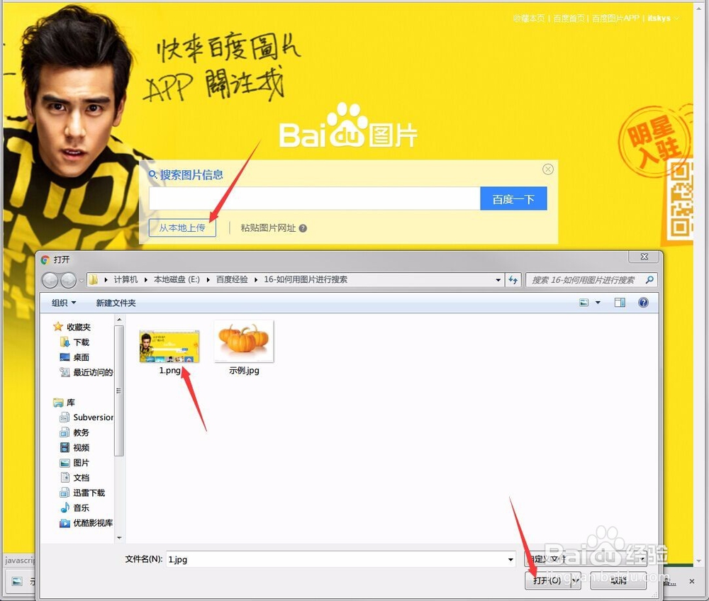The image size is (709, 601).
Task: Open the file type filter dropdown
Action: [x=586, y=559]
